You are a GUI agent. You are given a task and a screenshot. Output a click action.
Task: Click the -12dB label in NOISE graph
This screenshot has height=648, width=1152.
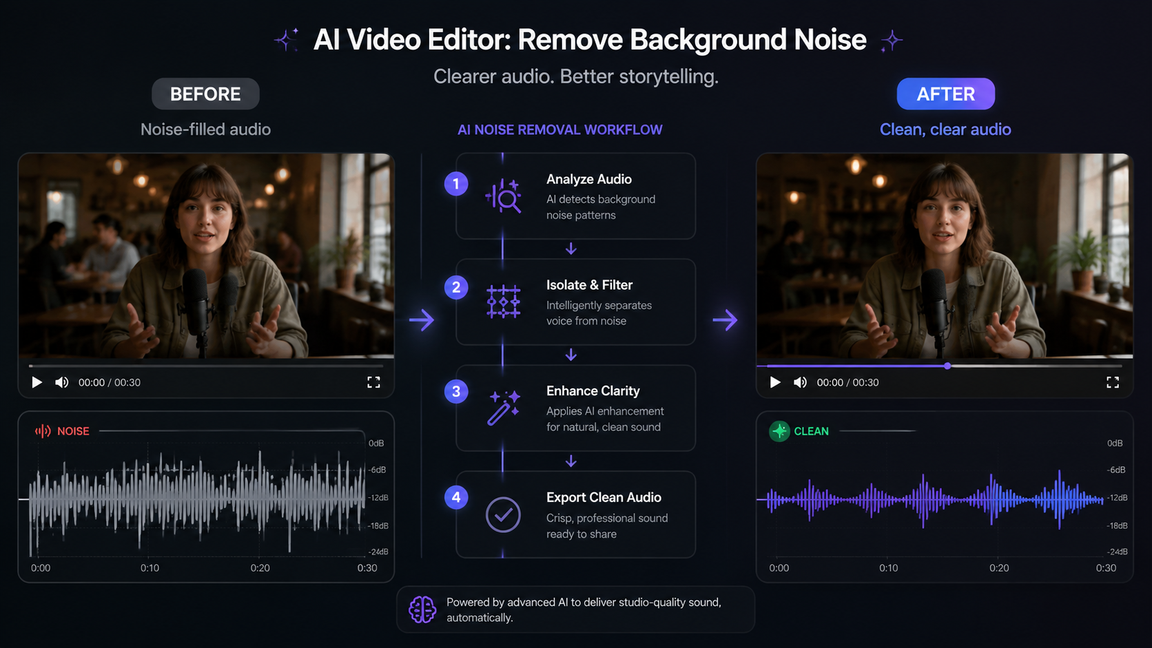click(x=378, y=497)
